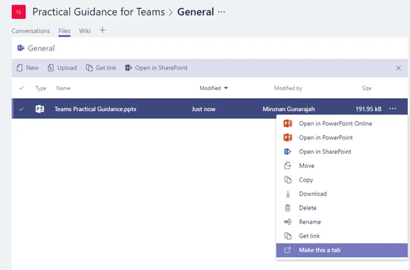This screenshot has width=410, height=270.
Task: Toggle the select-all checkmark in header
Action: (x=21, y=88)
